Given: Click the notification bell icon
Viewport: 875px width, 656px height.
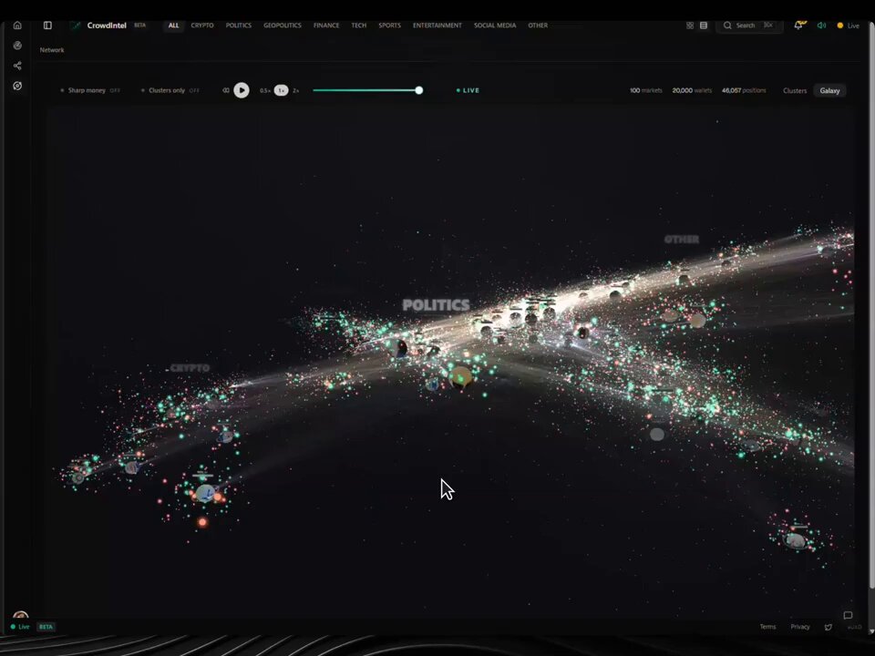Looking at the screenshot, I should coord(798,26).
